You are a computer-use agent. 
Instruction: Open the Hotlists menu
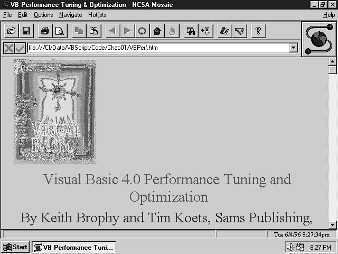(x=97, y=15)
